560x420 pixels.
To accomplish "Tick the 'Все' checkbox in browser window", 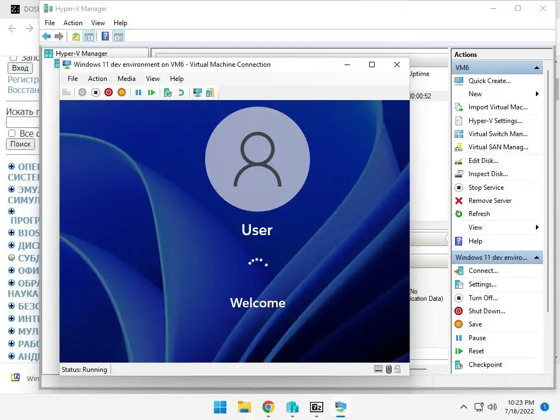I will pyautogui.click(x=12, y=133).
